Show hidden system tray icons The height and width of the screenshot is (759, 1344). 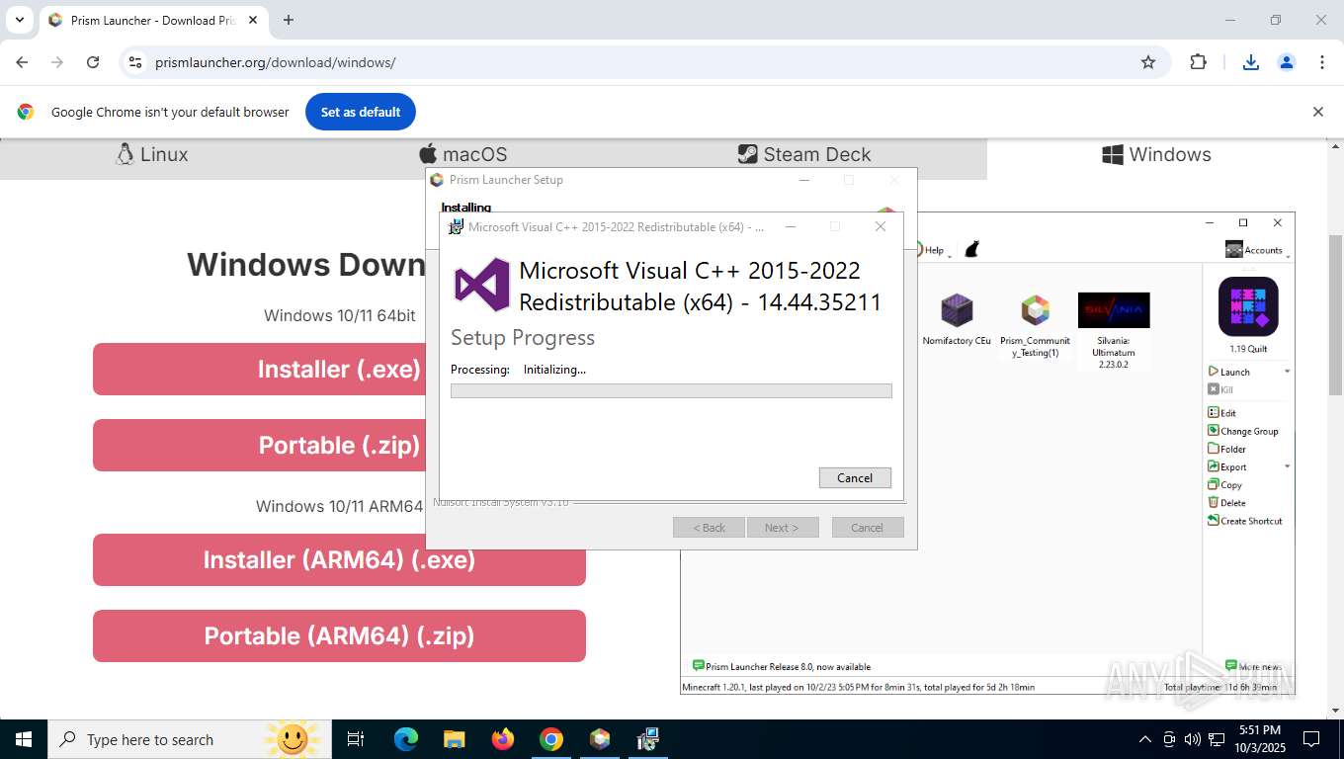coord(1145,739)
